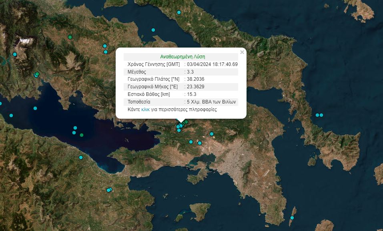Select the marker on the narrow island at bottom right

pos(292,218)
